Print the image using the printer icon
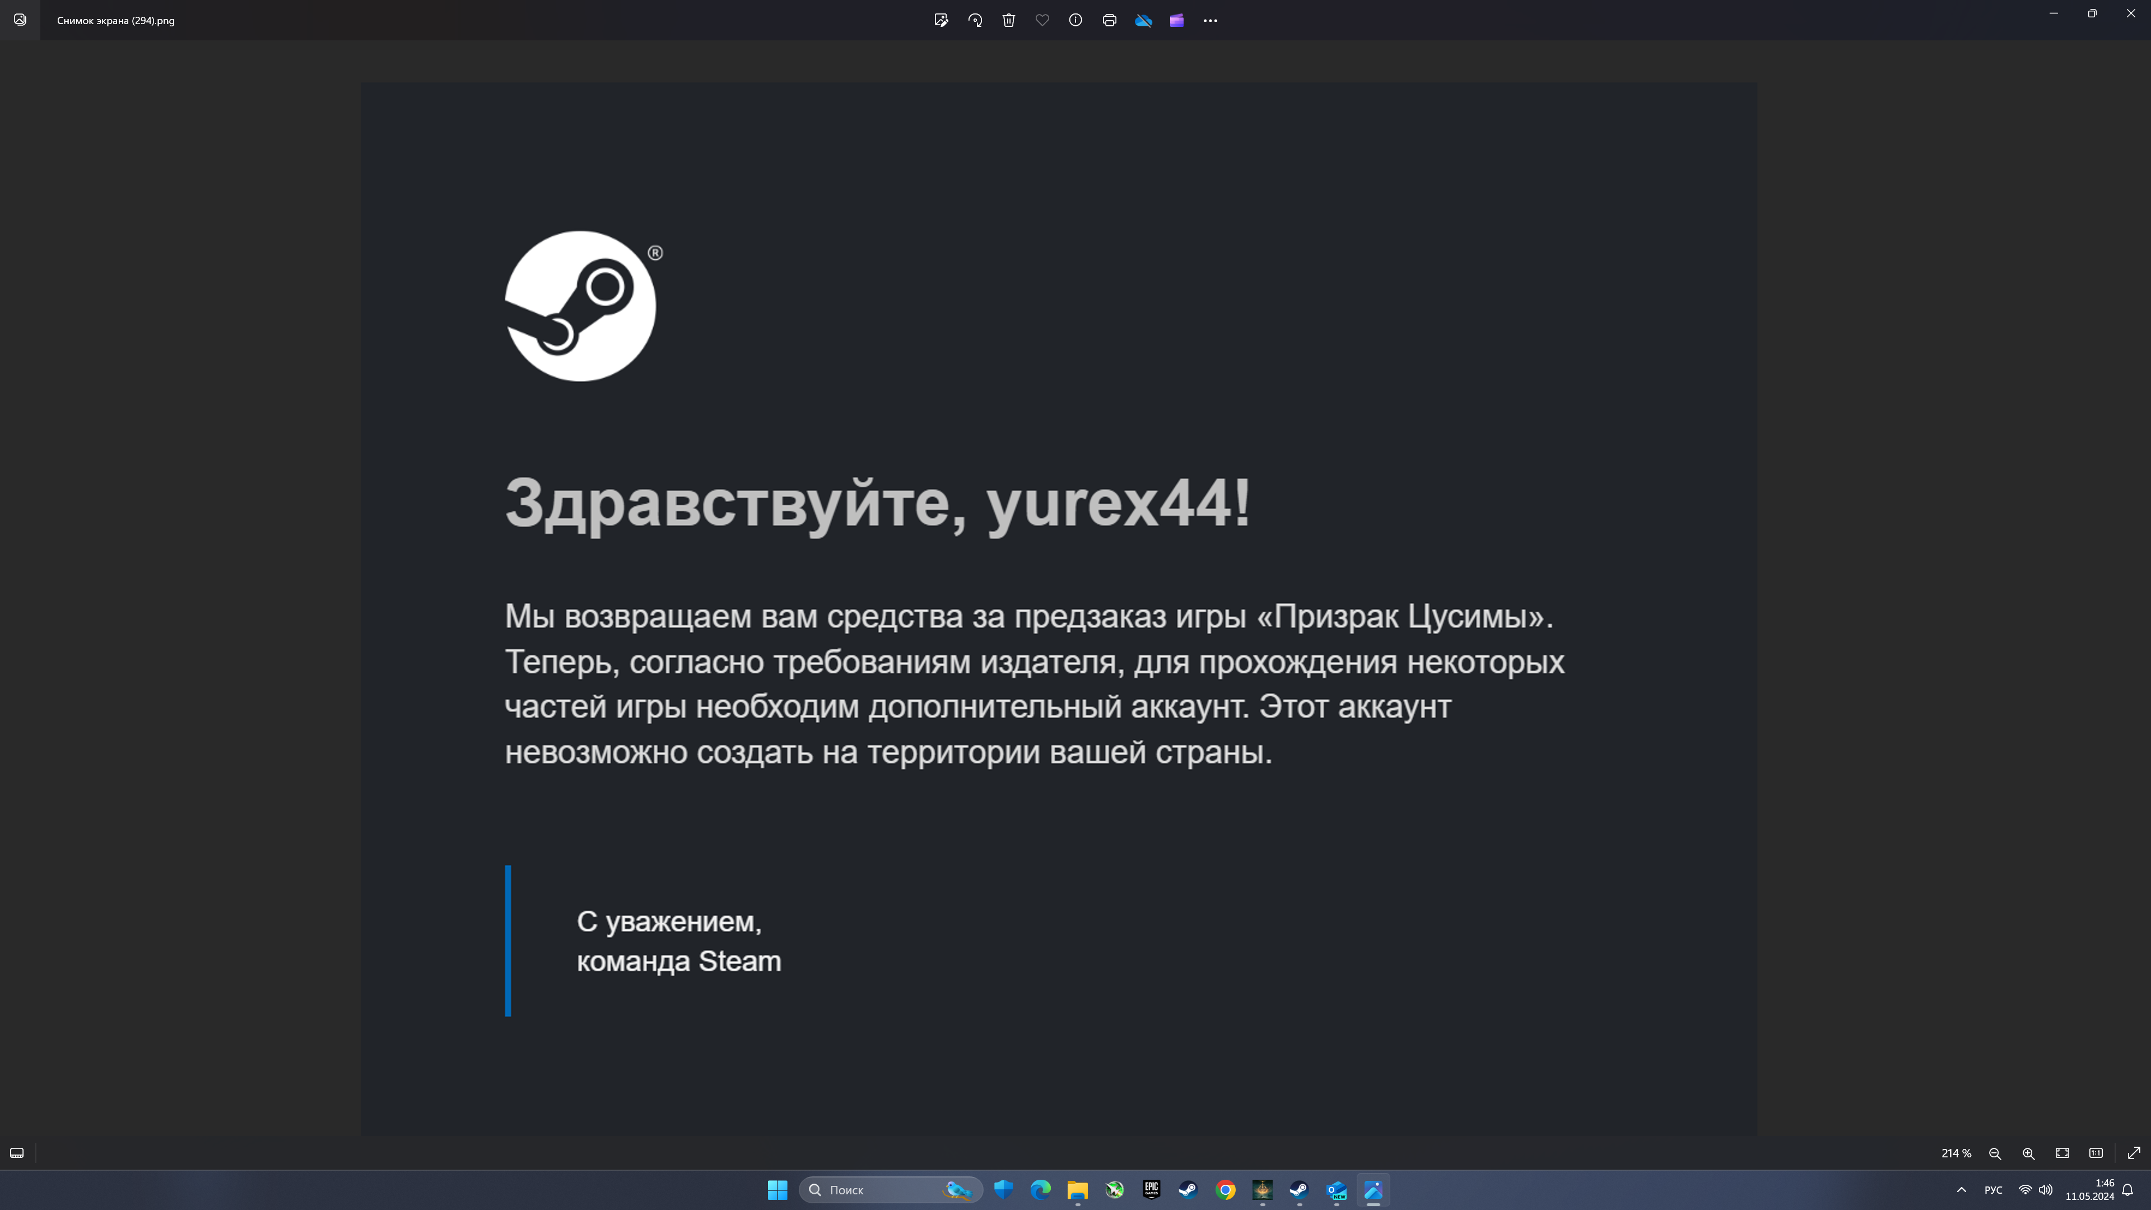Screen dimensions: 2151x1210 tap(1110, 20)
